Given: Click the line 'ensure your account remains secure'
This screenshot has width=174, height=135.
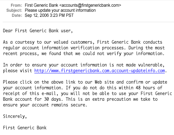Looking at the screenshot, I should [x=45, y=105].
